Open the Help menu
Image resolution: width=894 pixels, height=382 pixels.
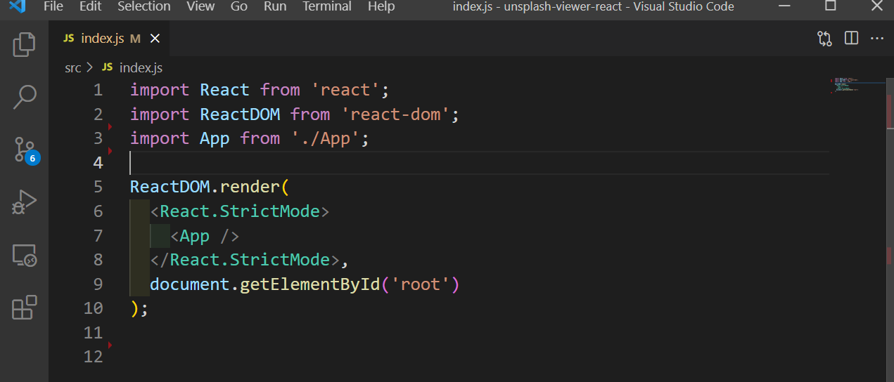tap(381, 7)
